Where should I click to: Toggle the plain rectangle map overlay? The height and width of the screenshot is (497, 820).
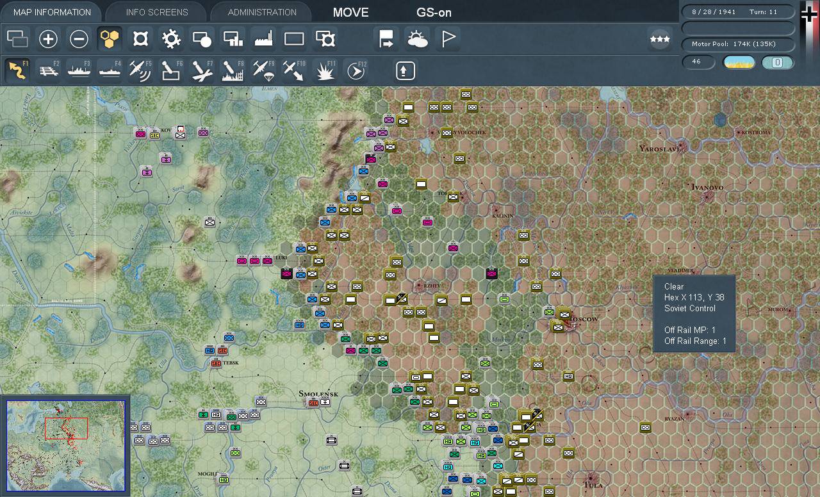294,39
